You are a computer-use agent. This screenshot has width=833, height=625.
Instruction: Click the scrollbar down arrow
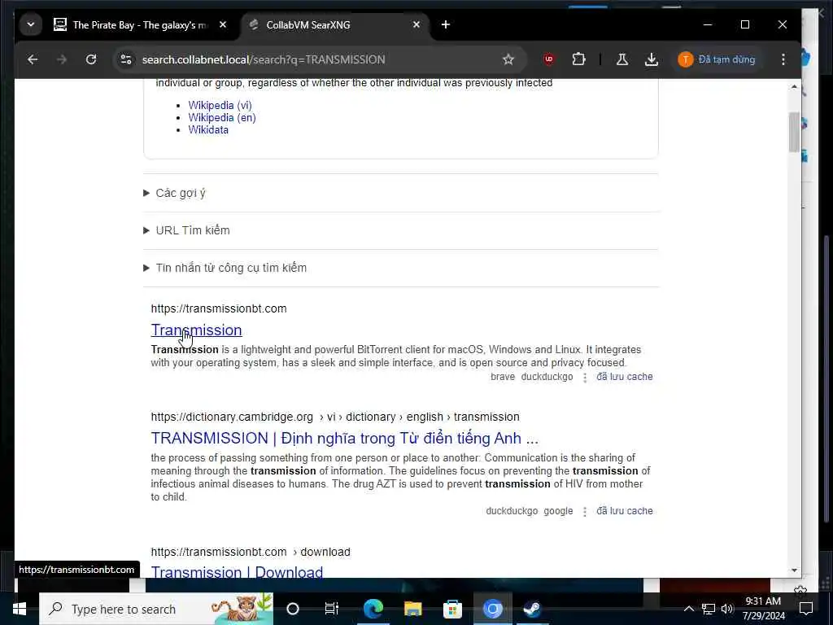(794, 570)
